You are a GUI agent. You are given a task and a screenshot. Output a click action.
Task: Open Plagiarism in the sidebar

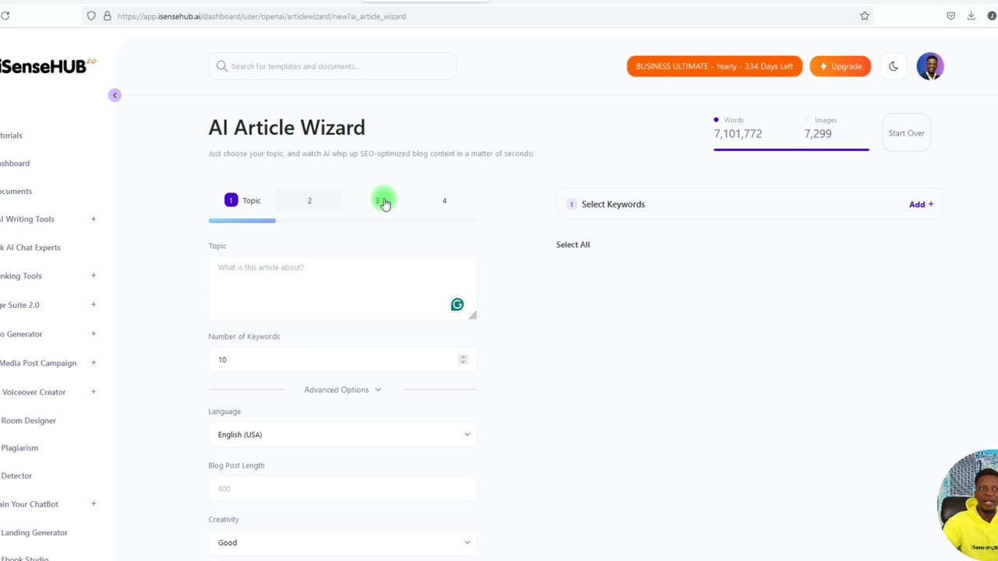point(19,448)
